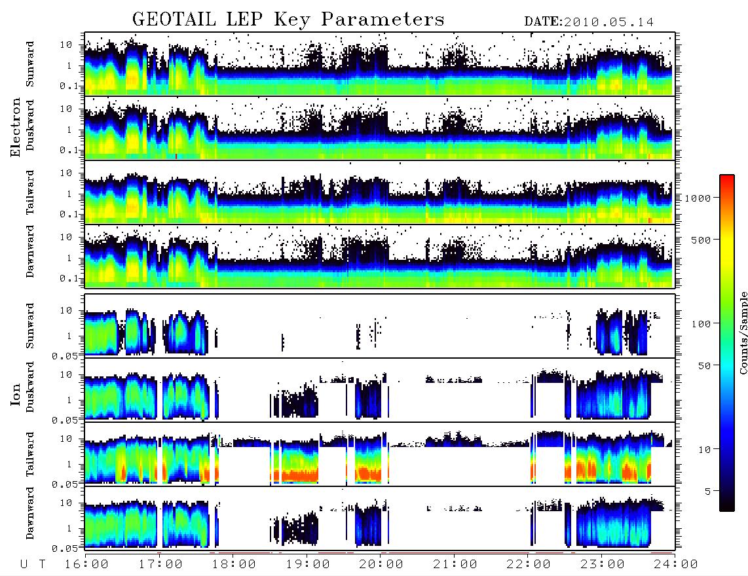Select the DATE:2010.05.14 label

pyautogui.click(x=589, y=22)
